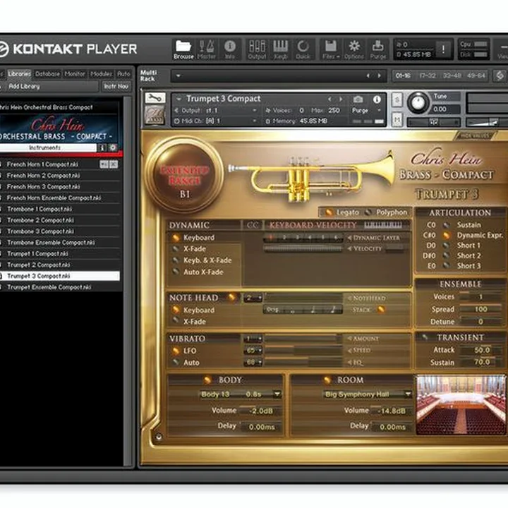The image size is (508, 508).
Task: Click small icon at panel bottom-left corner
Action: click(159, 437)
